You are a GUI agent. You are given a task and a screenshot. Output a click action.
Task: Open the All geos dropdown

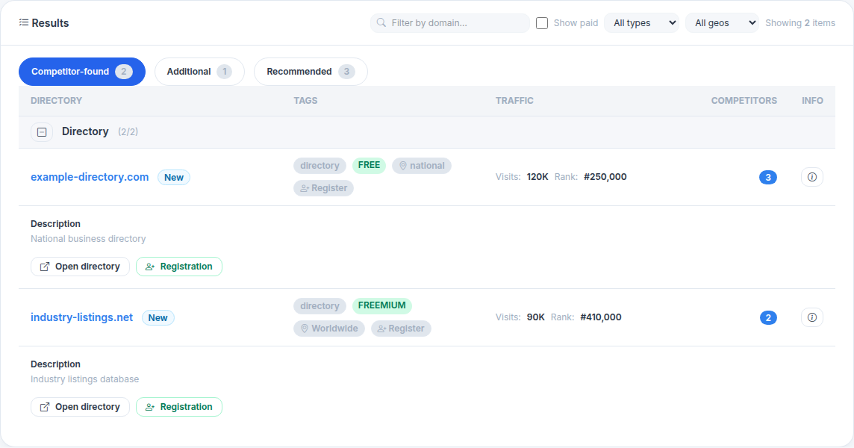click(x=722, y=22)
